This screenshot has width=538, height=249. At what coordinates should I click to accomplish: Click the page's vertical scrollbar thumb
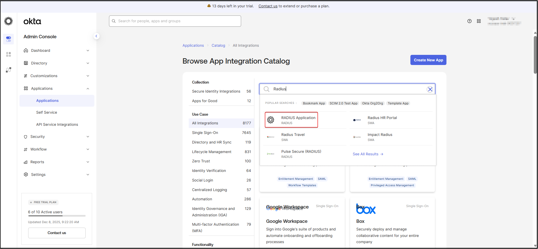535,55
